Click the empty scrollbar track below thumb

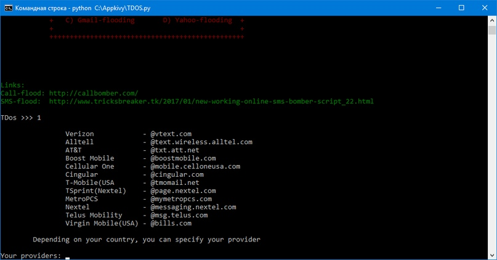tap(492, 143)
